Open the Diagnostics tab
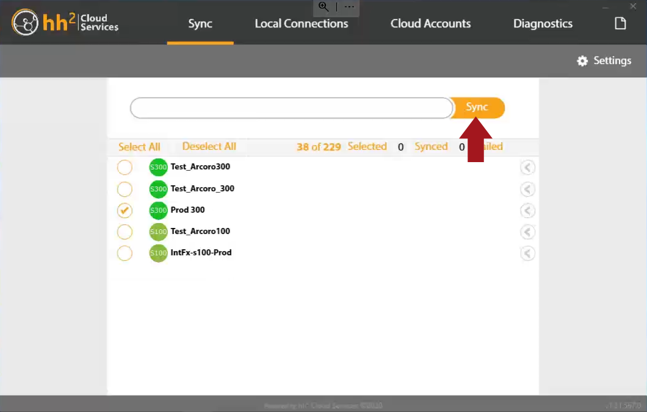 pos(543,24)
